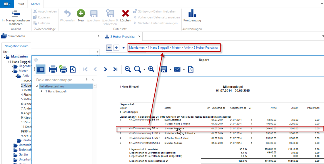The image size is (324, 164).
Task: Click the send email envelope icon
Action: 177,69
